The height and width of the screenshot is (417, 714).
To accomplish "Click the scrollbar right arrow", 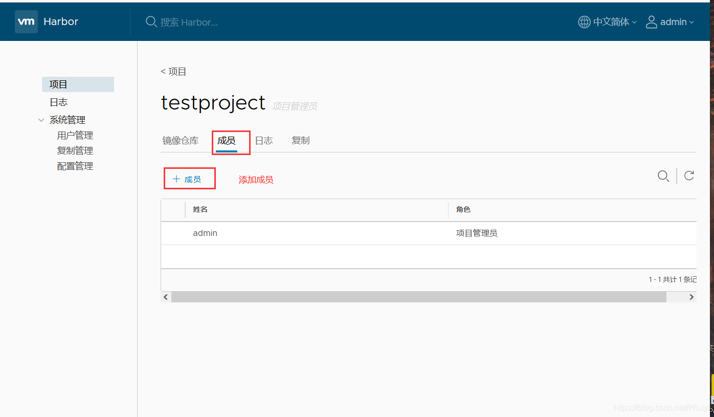I will tap(691, 297).
